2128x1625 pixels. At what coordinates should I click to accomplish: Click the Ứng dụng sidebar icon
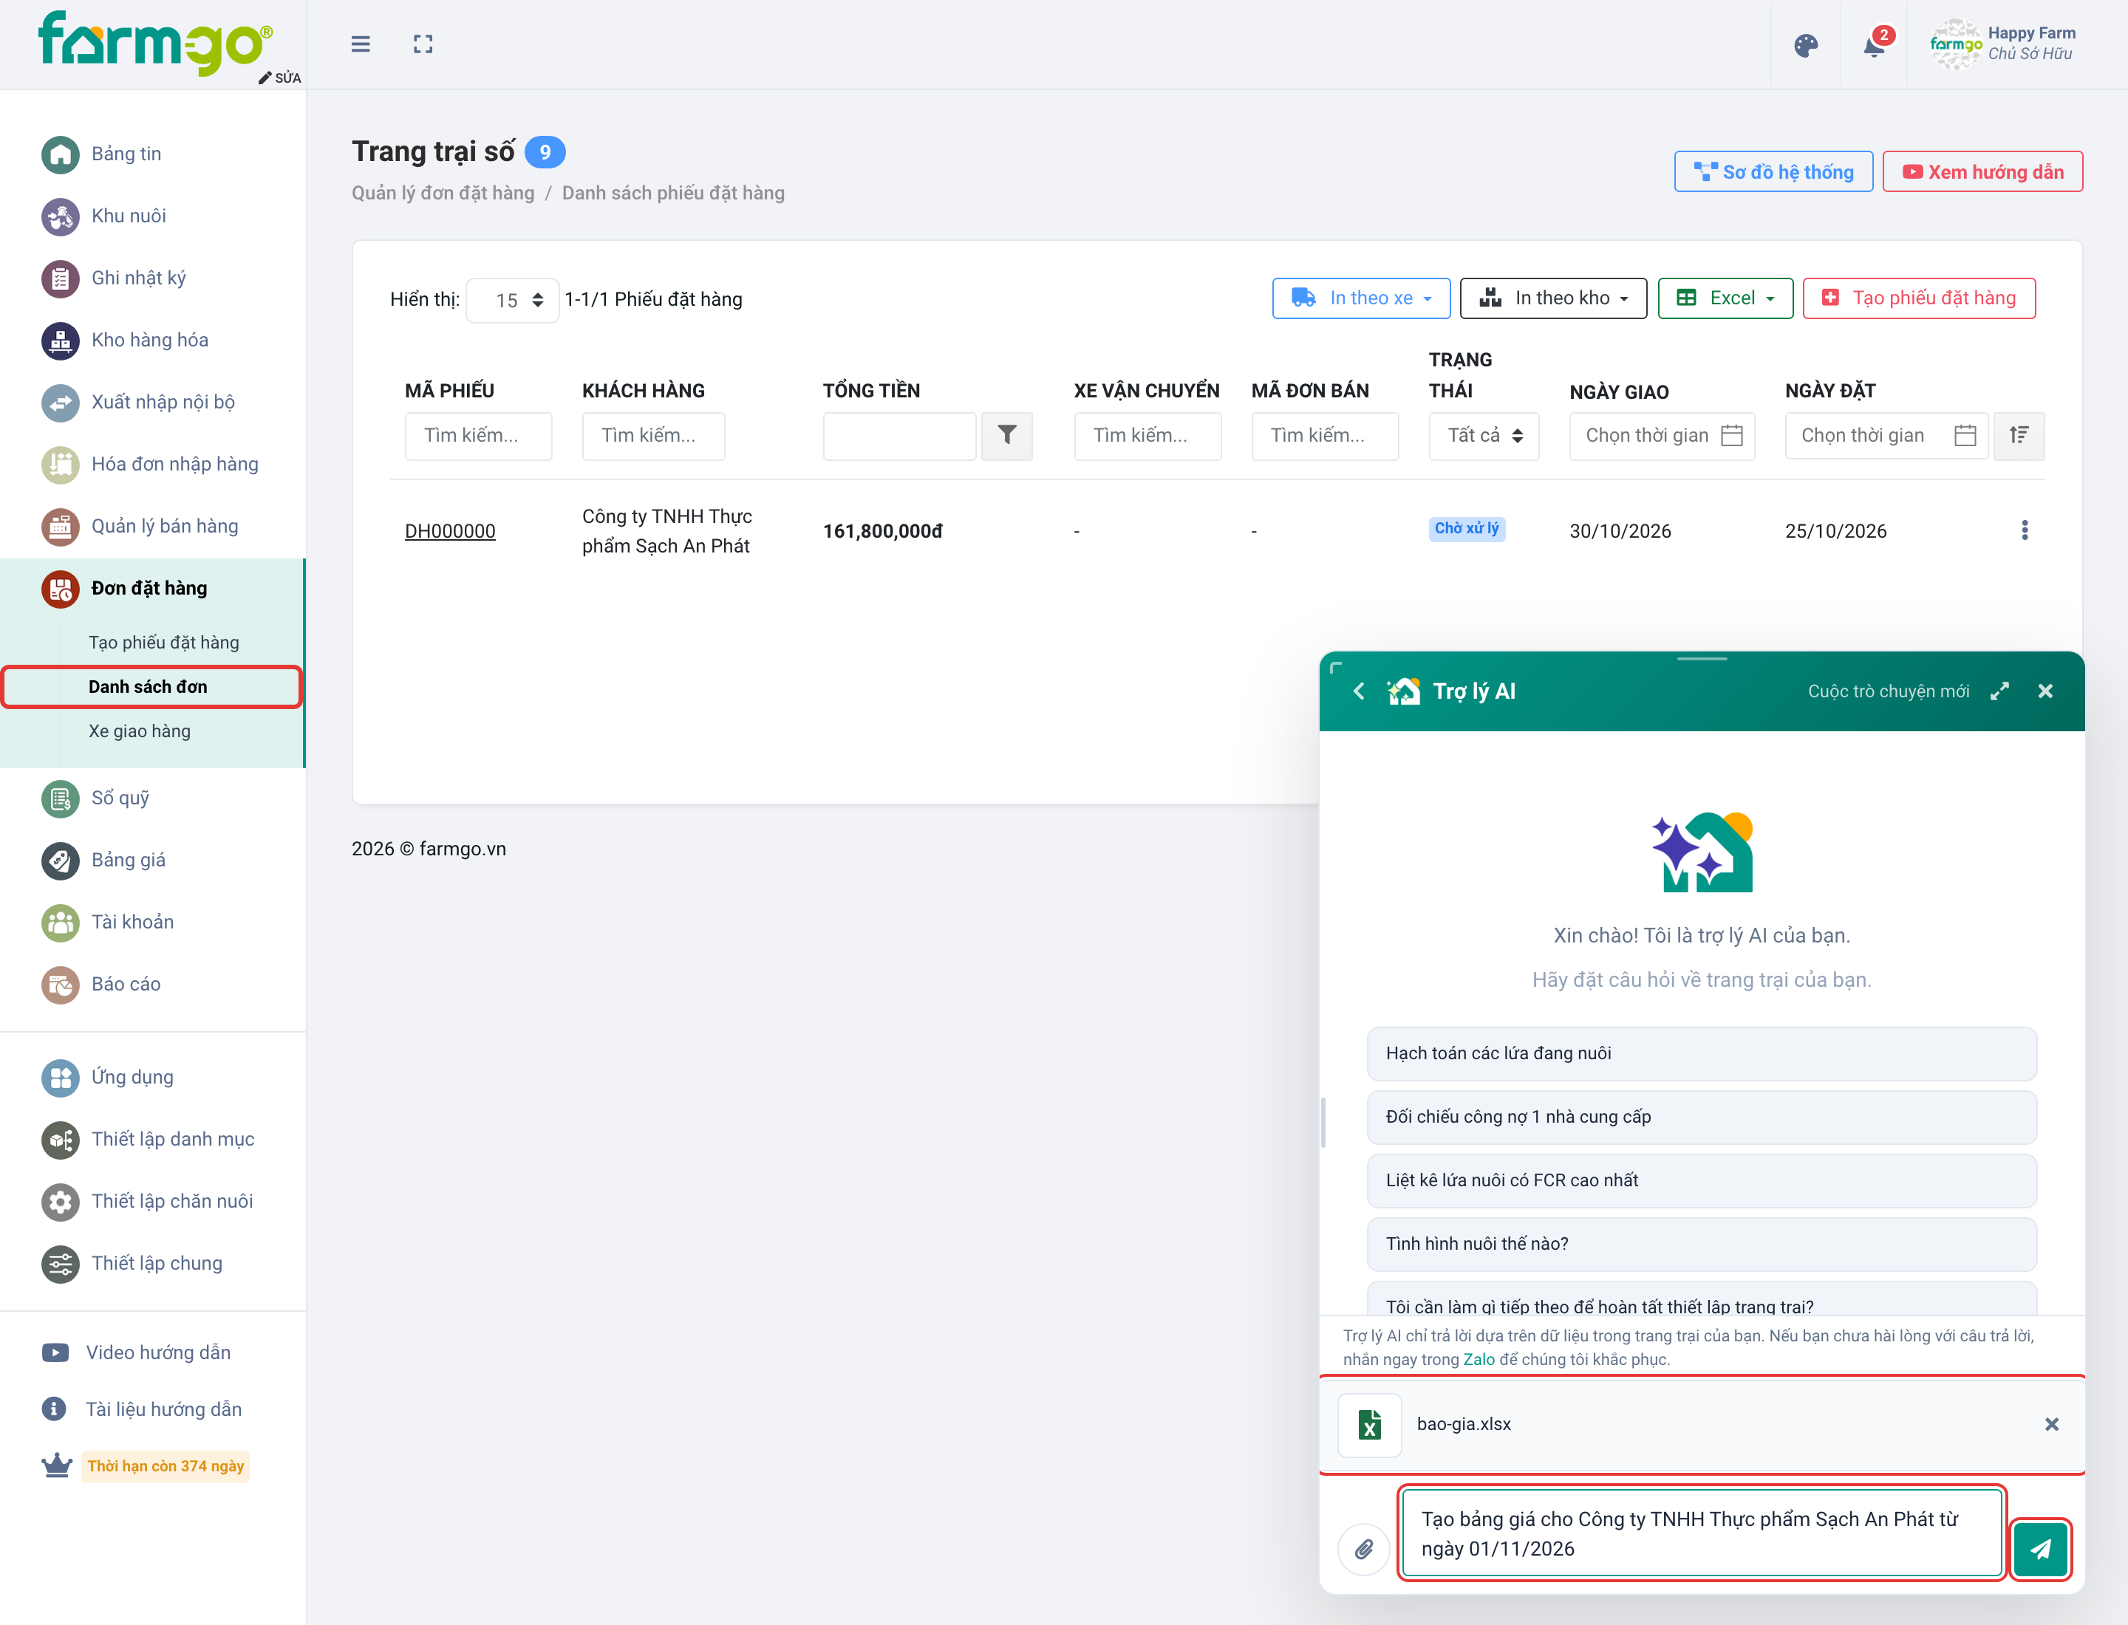coord(60,1077)
